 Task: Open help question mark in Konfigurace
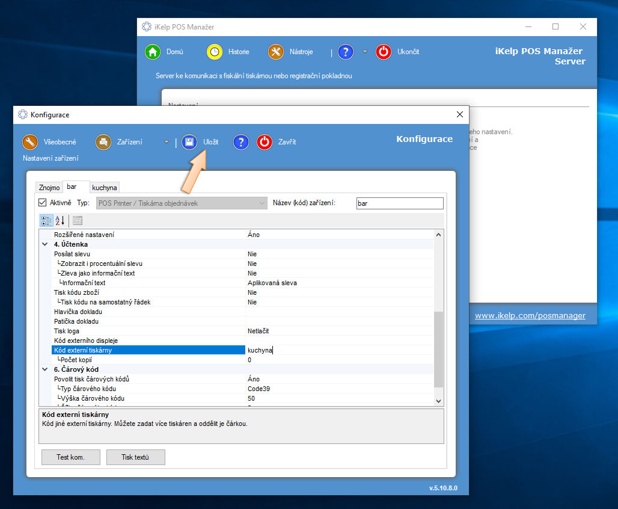click(x=241, y=142)
